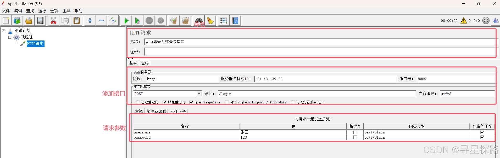Open the 工具 menu
The image size is (500, 158).
click(66, 11)
